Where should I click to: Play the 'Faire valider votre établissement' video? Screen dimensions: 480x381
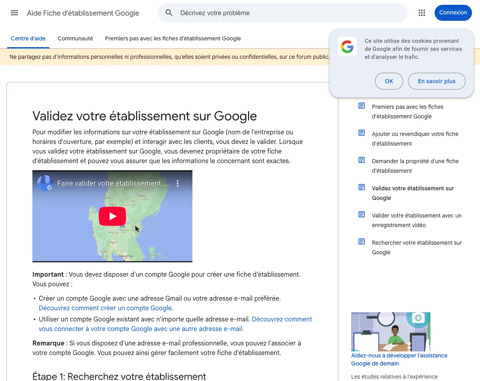[112, 216]
